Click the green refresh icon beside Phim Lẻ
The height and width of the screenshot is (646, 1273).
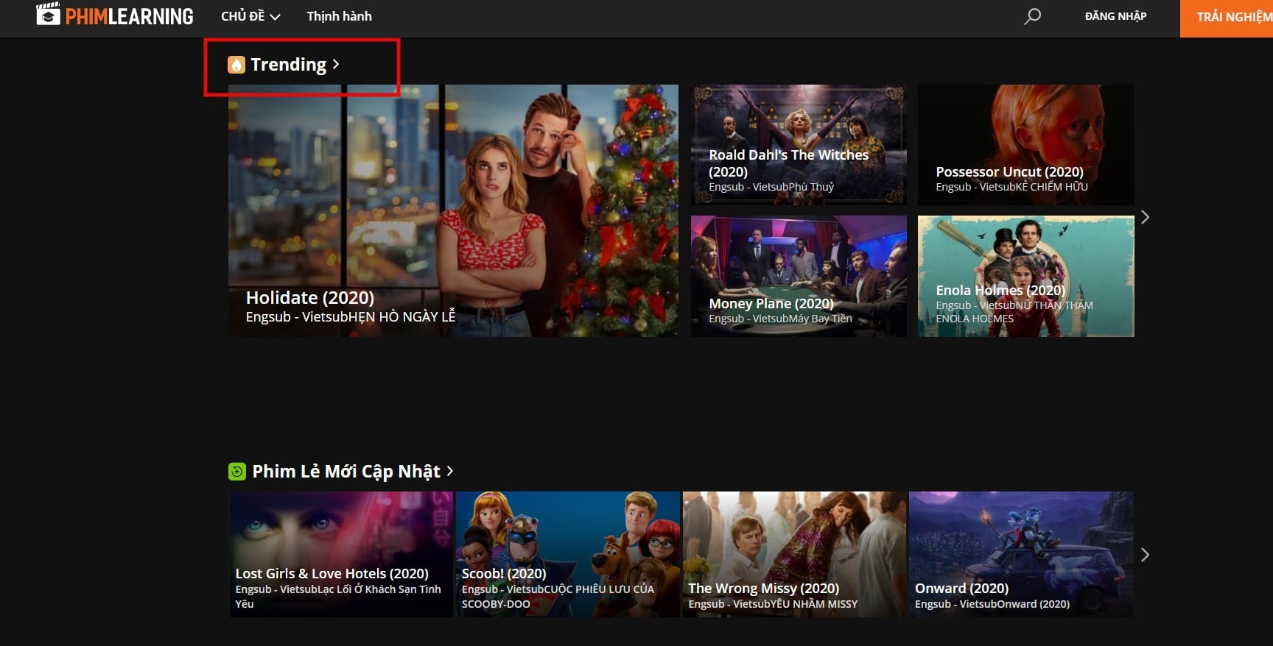click(x=237, y=472)
